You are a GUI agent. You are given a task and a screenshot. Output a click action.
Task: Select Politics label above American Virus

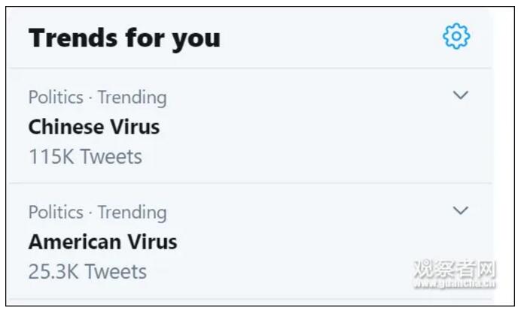[x=56, y=213]
